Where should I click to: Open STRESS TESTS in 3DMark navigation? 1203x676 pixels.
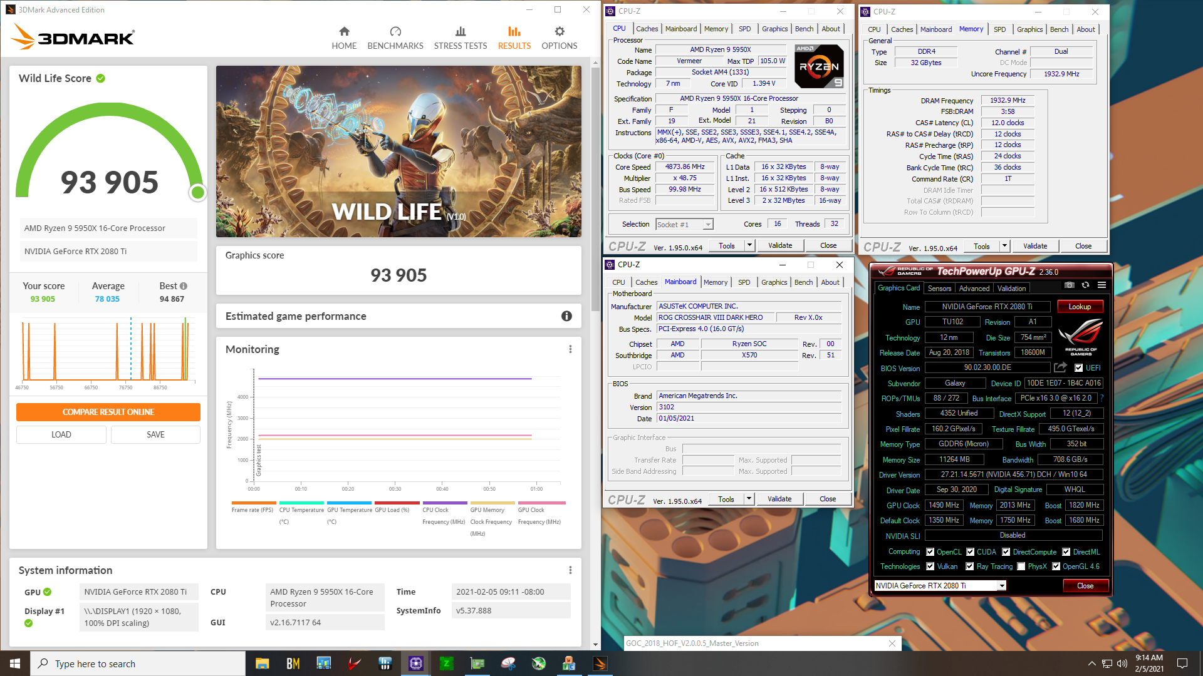click(461, 38)
